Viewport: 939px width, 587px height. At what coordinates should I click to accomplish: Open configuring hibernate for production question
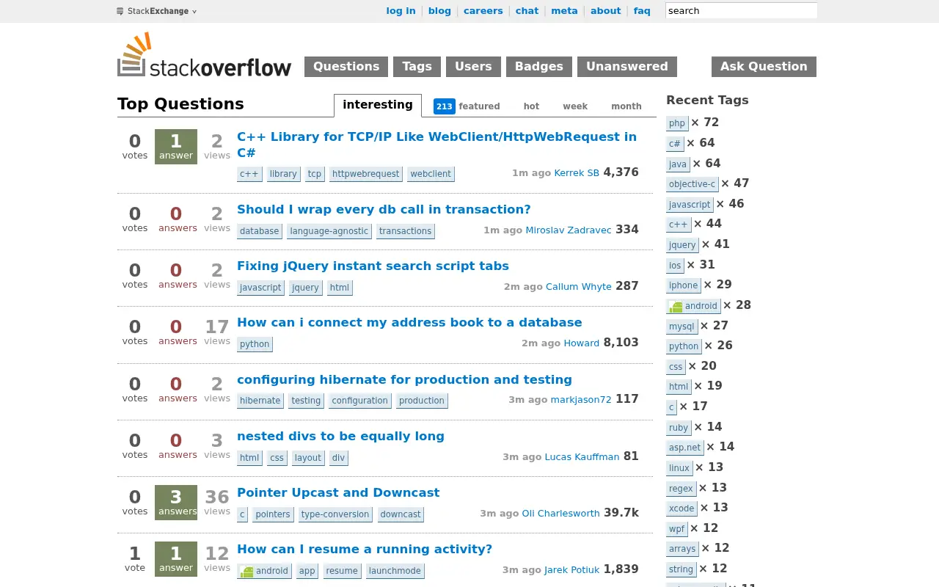click(x=404, y=379)
